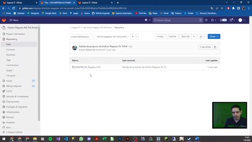Click the History button
The width and height of the screenshot is (252, 142).
pyautogui.click(x=160, y=37)
